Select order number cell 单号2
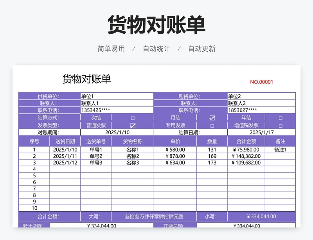 click(96, 156)
